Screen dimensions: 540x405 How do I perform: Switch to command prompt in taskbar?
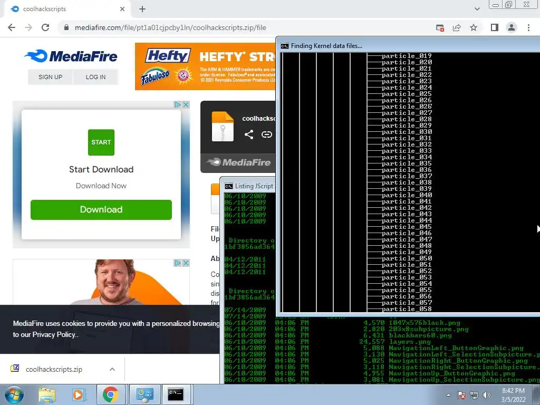coord(176,395)
